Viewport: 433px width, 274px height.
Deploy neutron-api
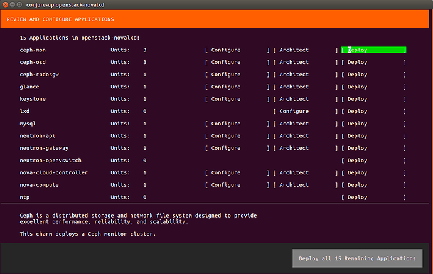tap(373, 136)
